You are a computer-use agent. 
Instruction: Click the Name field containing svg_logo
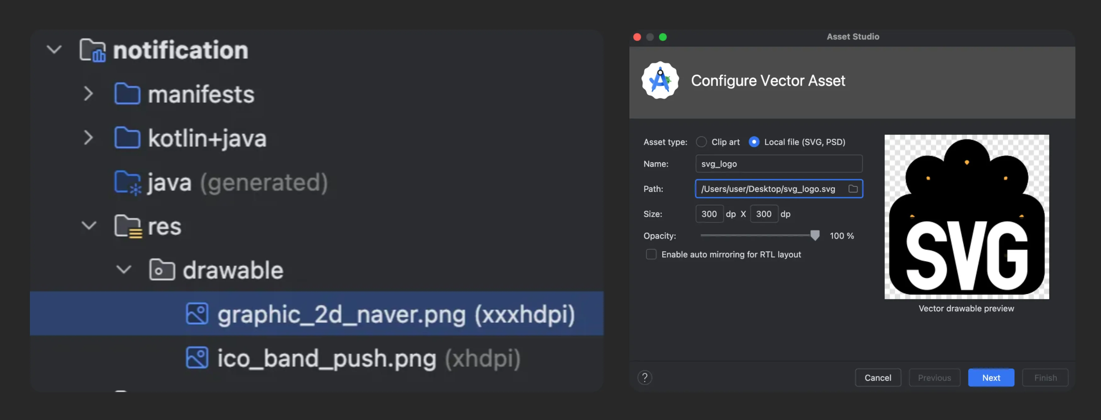pos(778,164)
